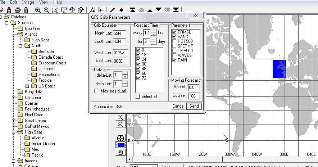This screenshot has height=167, width=318.
Task: Increase the 'every' hours interval spinner
Action: [153, 31]
